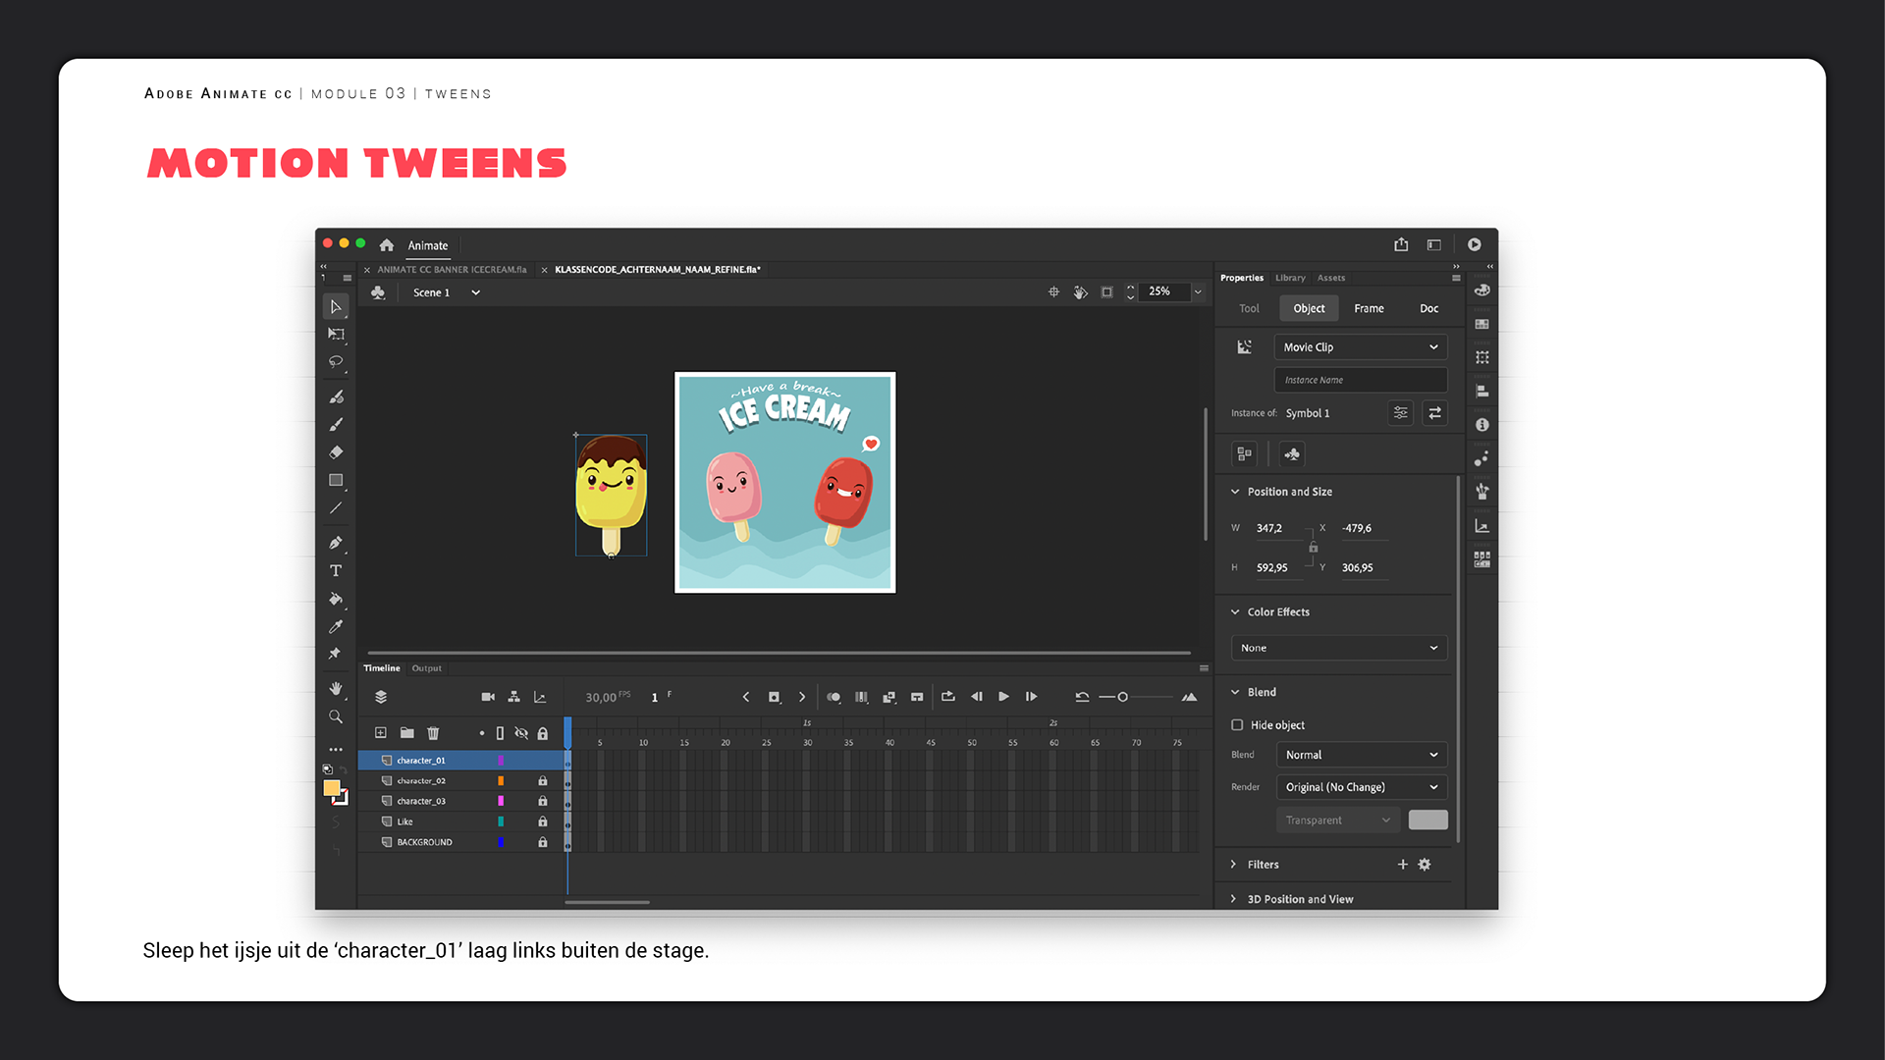This screenshot has width=1885, height=1060.
Task: Switch to the Frame properties tab
Action: [1369, 308]
